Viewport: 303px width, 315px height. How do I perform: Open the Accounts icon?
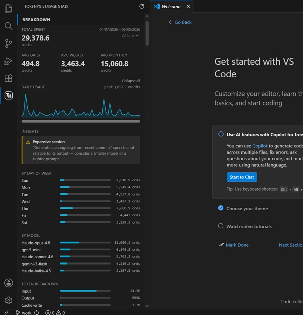coord(9,283)
